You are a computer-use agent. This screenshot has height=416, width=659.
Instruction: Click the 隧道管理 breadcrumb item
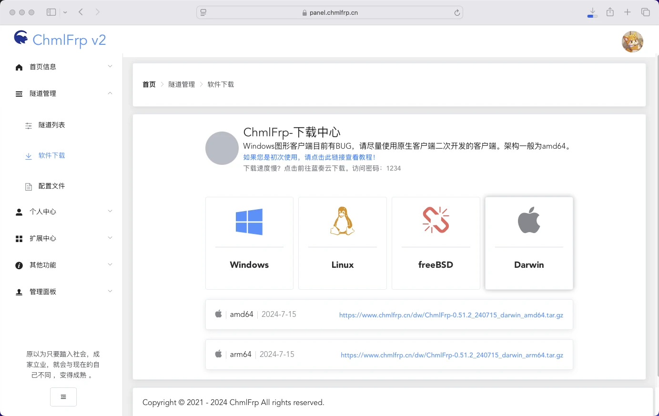(182, 84)
